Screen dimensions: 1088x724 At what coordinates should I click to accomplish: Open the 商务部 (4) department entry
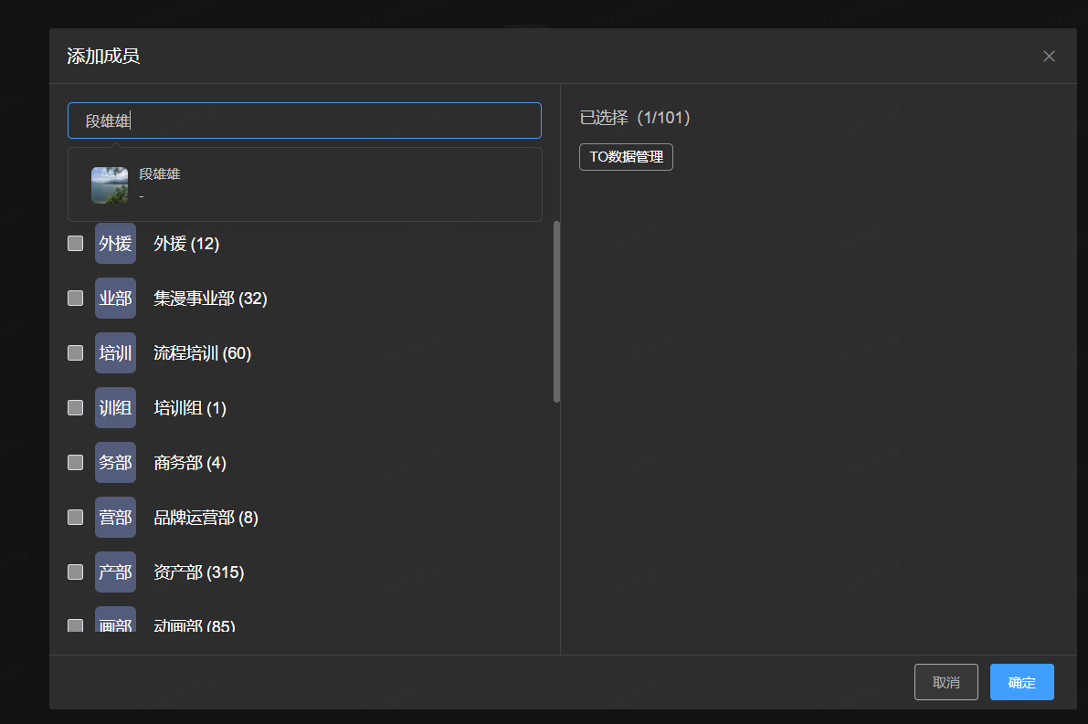(x=190, y=463)
